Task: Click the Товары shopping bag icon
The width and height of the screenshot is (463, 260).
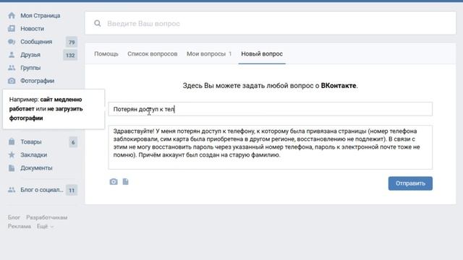Action: coord(12,142)
